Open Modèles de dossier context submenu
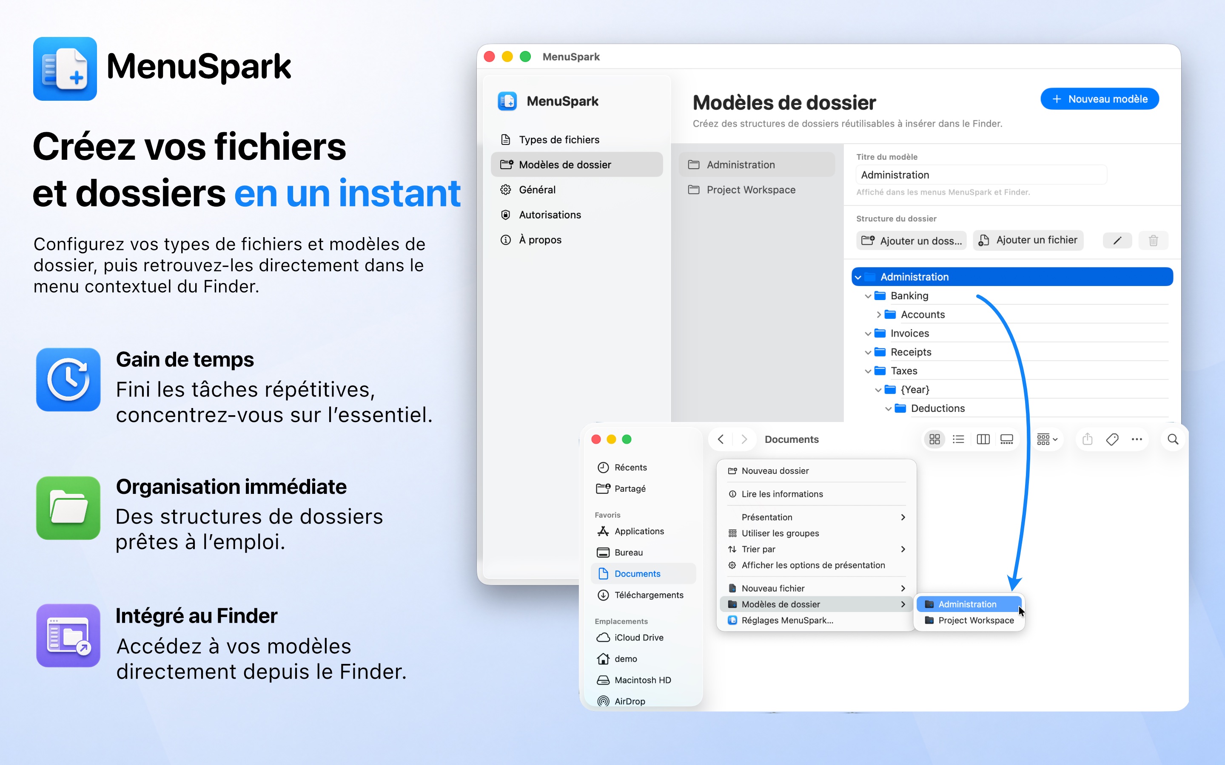The height and width of the screenshot is (765, 1225). pos(817,605)
